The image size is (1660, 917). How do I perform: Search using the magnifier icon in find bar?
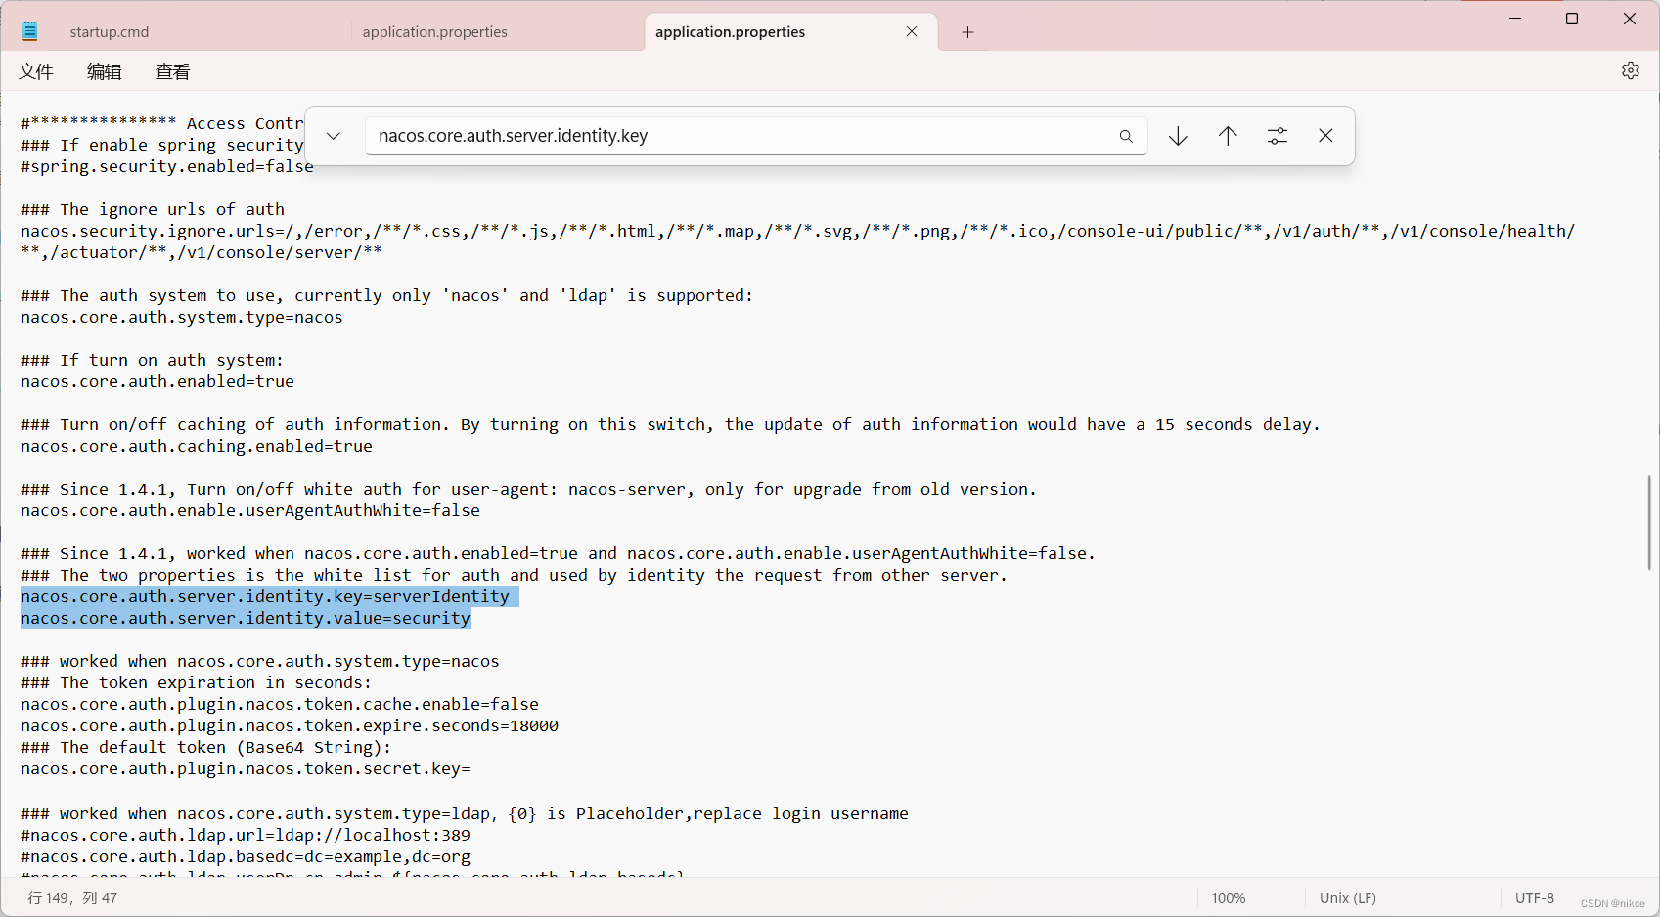(1126, 136)
